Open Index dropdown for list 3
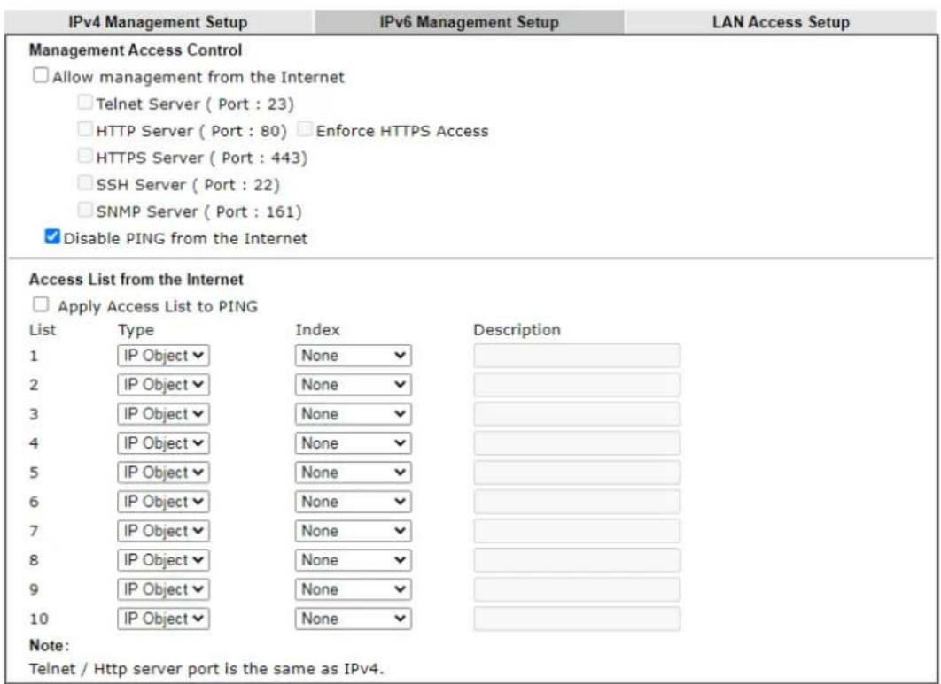 (353, 414)
